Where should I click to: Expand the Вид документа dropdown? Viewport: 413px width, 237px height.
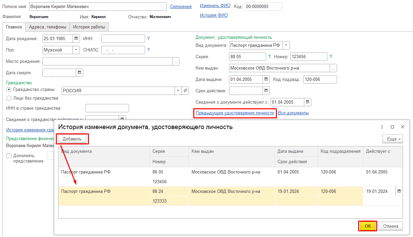(x=286, y=45)
